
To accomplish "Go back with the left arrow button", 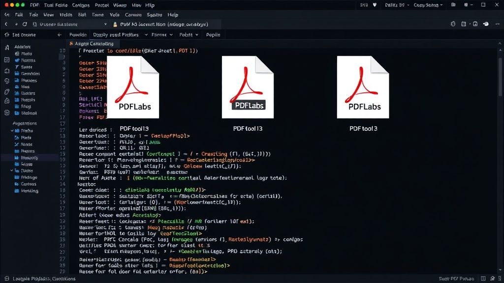I will 6,24.
